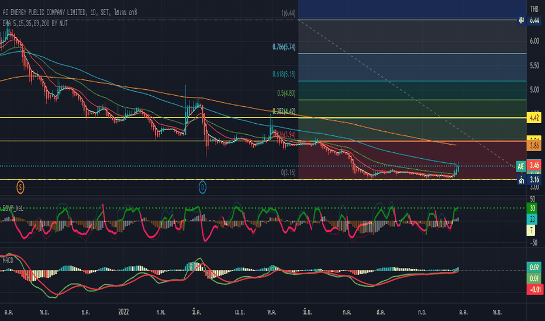Click the 0.618(5.18) Fibonacci level label
The height and width of the screenshot is (321, 545).
284,74
